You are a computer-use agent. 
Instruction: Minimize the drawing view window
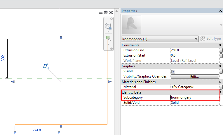101,13
